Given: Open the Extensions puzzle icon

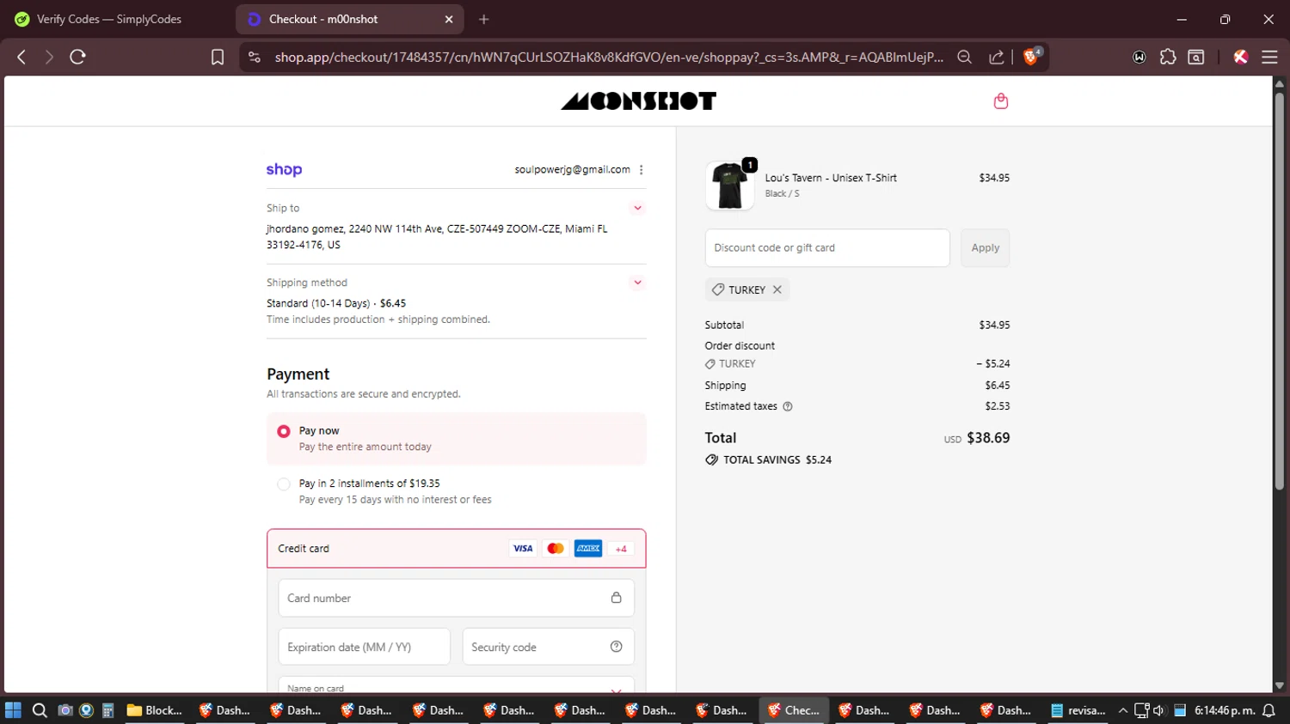Looking at the screenshot, I should (x=1168, y=57).
